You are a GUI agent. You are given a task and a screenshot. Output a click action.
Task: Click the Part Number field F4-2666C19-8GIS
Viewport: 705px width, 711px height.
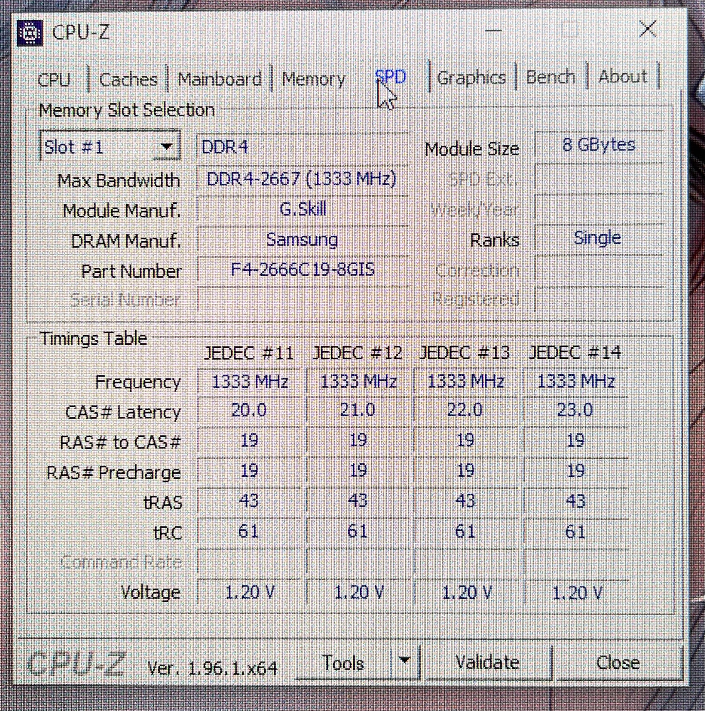(302, 270)
